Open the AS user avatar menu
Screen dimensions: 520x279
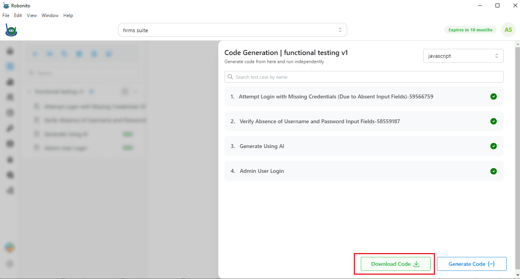pos(508,30)
